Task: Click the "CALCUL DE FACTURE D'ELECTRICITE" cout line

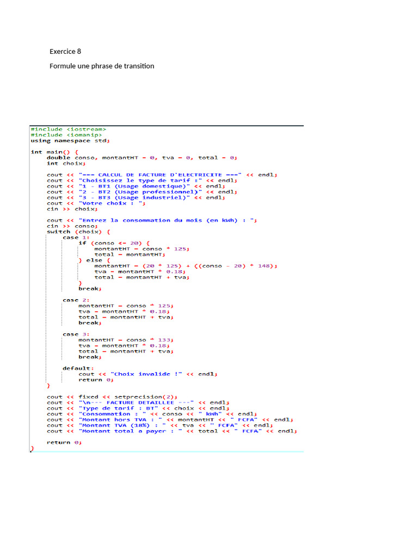Action: coord(162,175)
